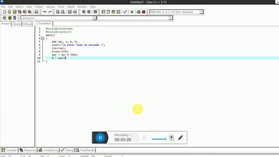Open the Window menu
Screen dimensions: 279x157
82,7
